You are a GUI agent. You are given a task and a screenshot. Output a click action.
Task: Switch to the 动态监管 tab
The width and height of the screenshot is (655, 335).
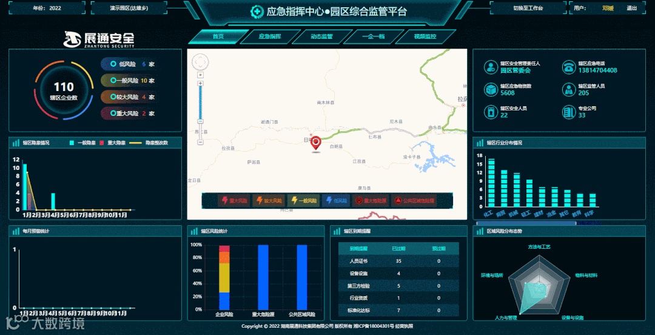pos(321,36)
